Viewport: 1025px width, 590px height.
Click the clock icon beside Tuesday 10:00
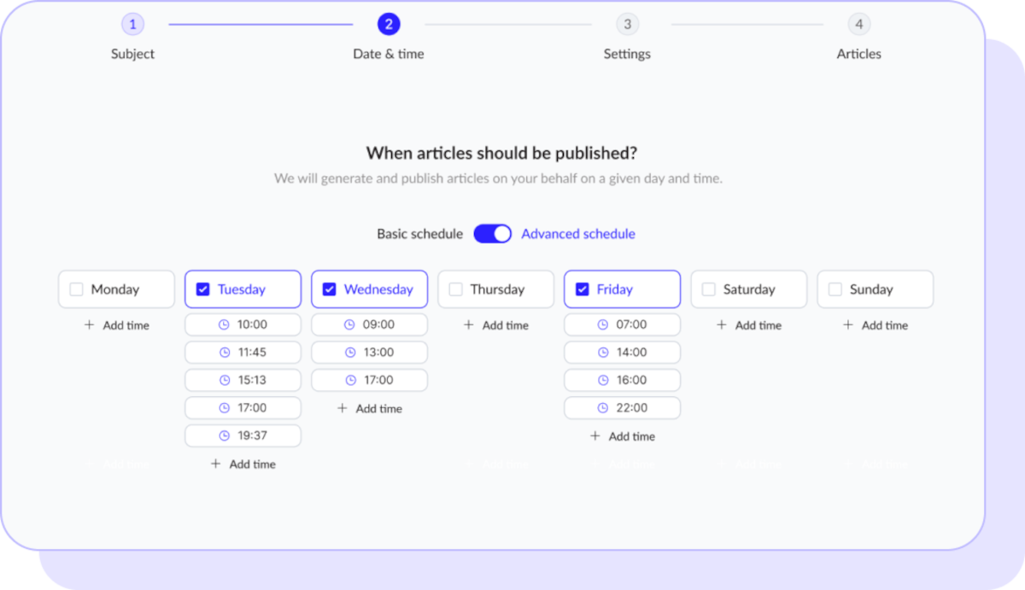tap(224, 324)
